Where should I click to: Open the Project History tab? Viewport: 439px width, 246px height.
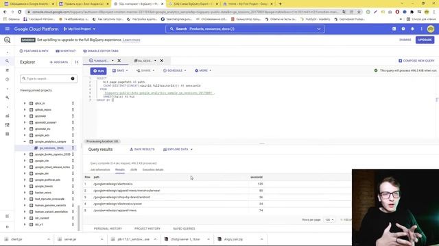click(147, 228)
